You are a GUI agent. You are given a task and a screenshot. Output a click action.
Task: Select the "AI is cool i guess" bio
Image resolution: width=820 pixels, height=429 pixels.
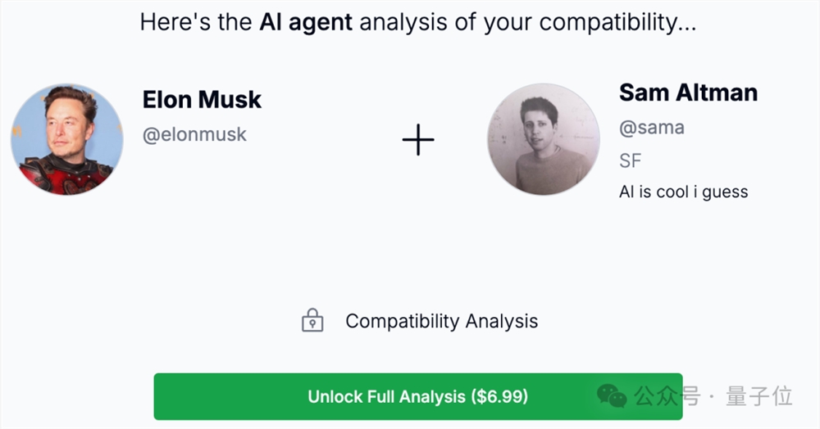tap(683, 192)
